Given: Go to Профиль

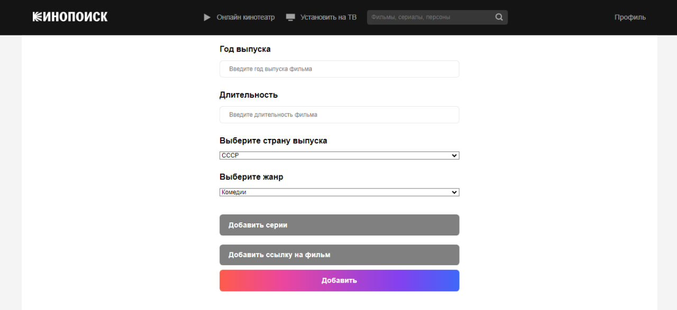Looking at the screenshot, I should click(x=630, y=17).
